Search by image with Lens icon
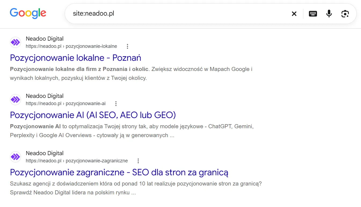This screenshot has width=361, height=207. pos(345,14)
